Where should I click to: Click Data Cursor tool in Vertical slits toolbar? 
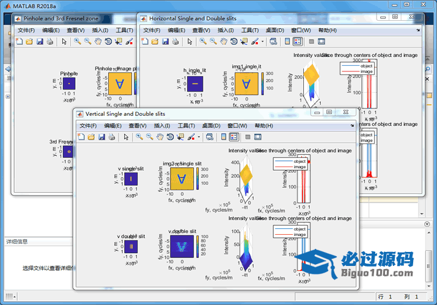click(x=179, y=137)
